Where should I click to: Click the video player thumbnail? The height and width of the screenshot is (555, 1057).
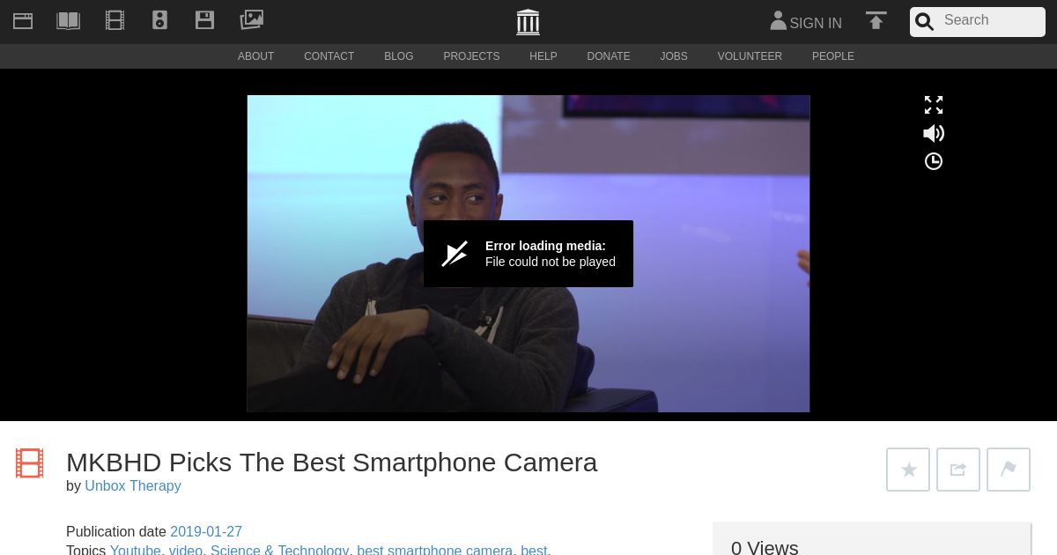528,254
